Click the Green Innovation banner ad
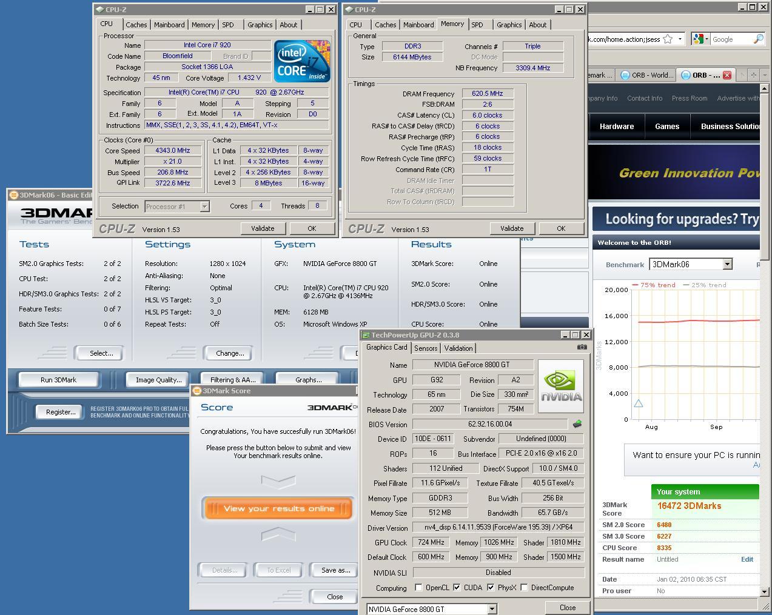 tap(674, 172)
